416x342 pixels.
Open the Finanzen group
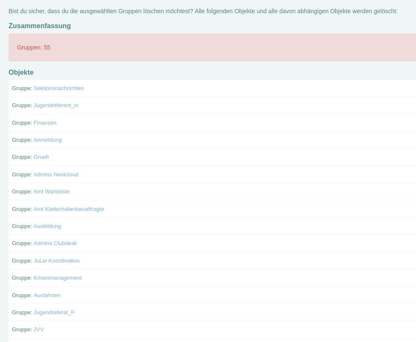(x=45, y=123)
